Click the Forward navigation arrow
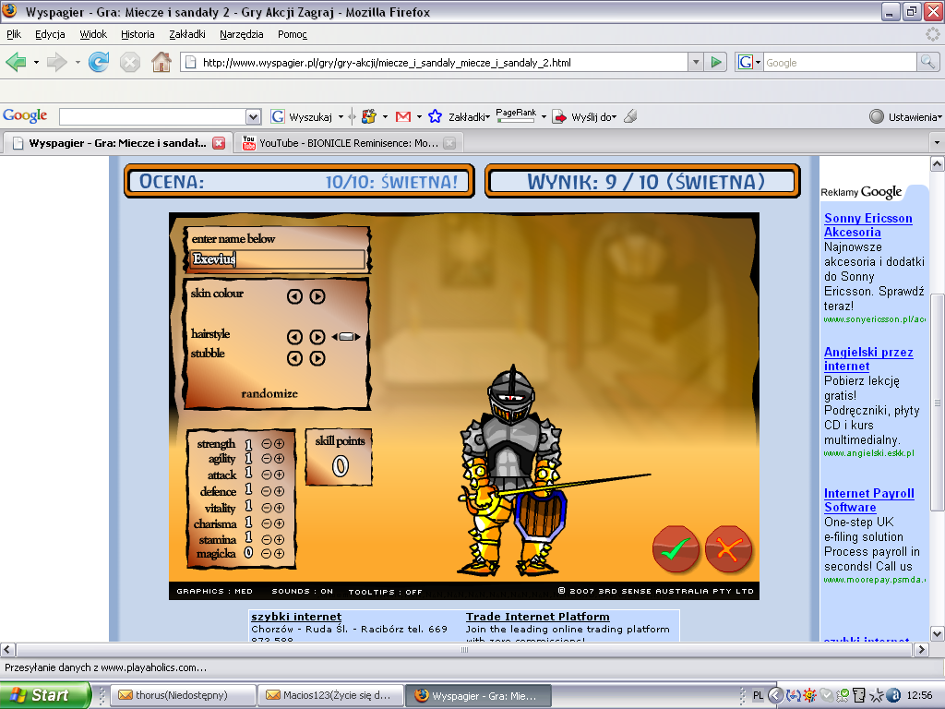Viewport: 945px width, 709px height. point(56,62)
